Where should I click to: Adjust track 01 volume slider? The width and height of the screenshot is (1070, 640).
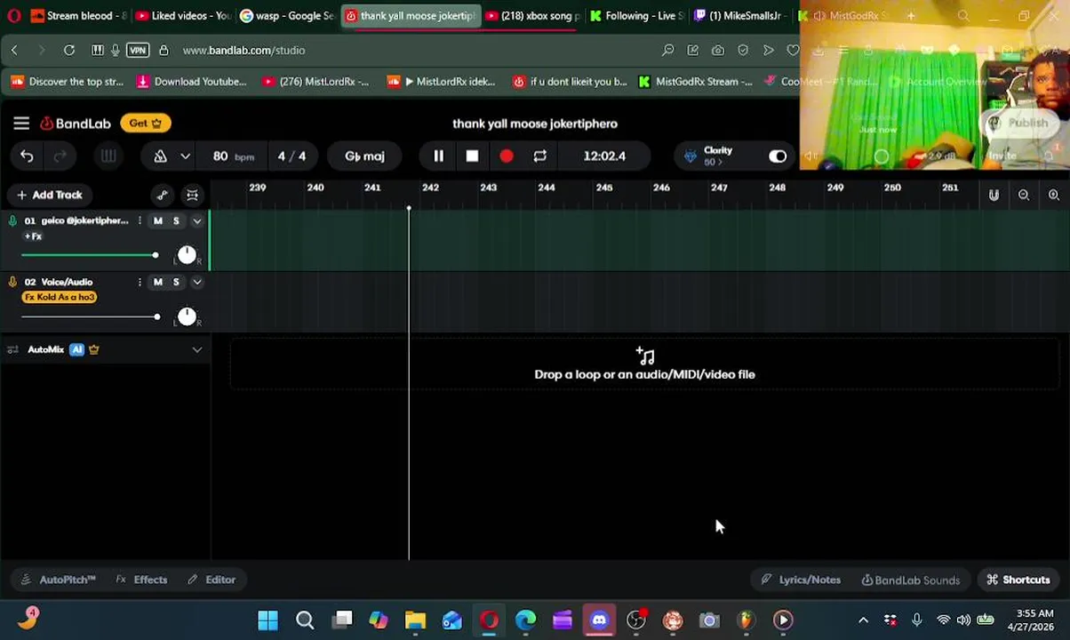[89, 256]
